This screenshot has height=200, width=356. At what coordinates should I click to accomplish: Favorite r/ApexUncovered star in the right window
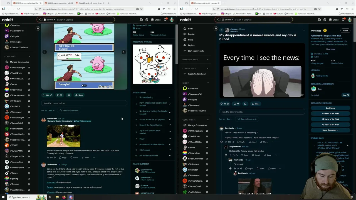point(207,159)
